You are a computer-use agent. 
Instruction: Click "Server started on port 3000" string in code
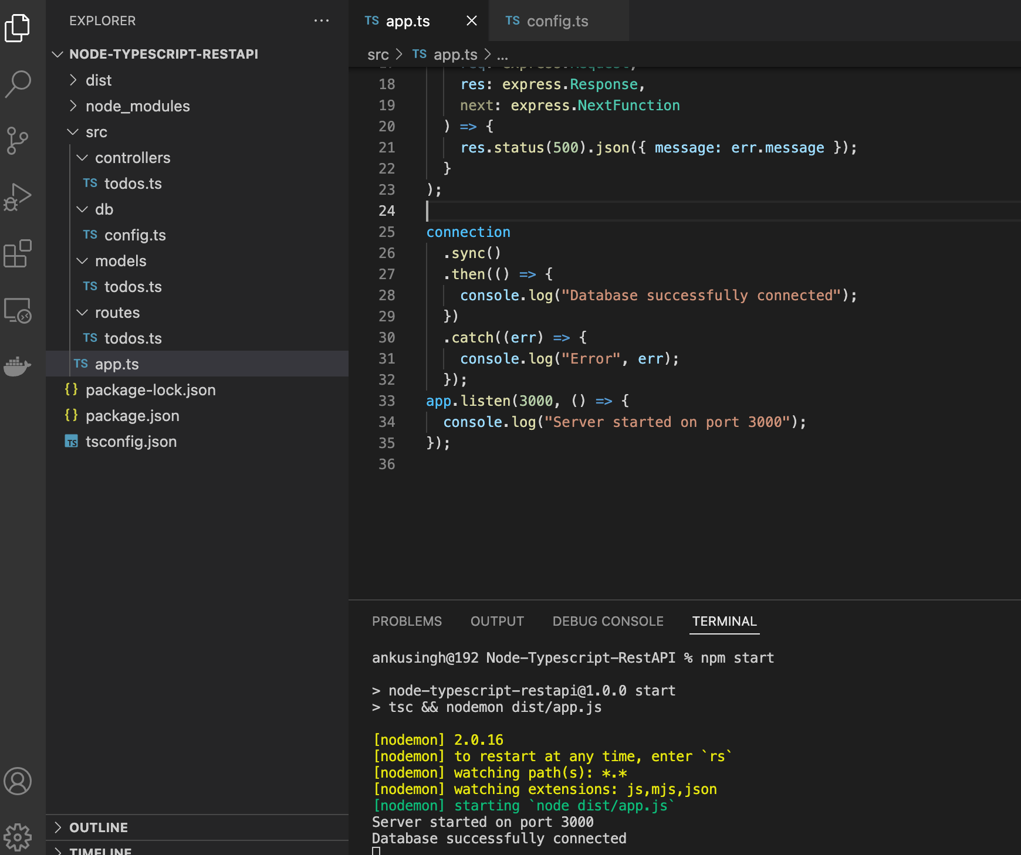(x=667, y=422)
